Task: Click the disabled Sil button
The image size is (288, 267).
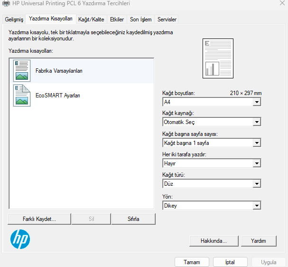Action: (91, 219)
